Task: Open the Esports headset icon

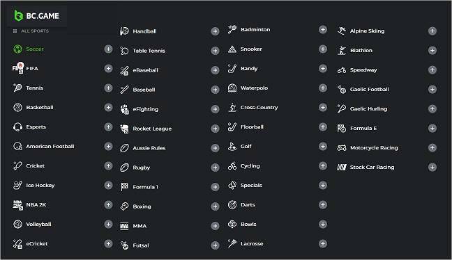Action: [x=17, y=127]
